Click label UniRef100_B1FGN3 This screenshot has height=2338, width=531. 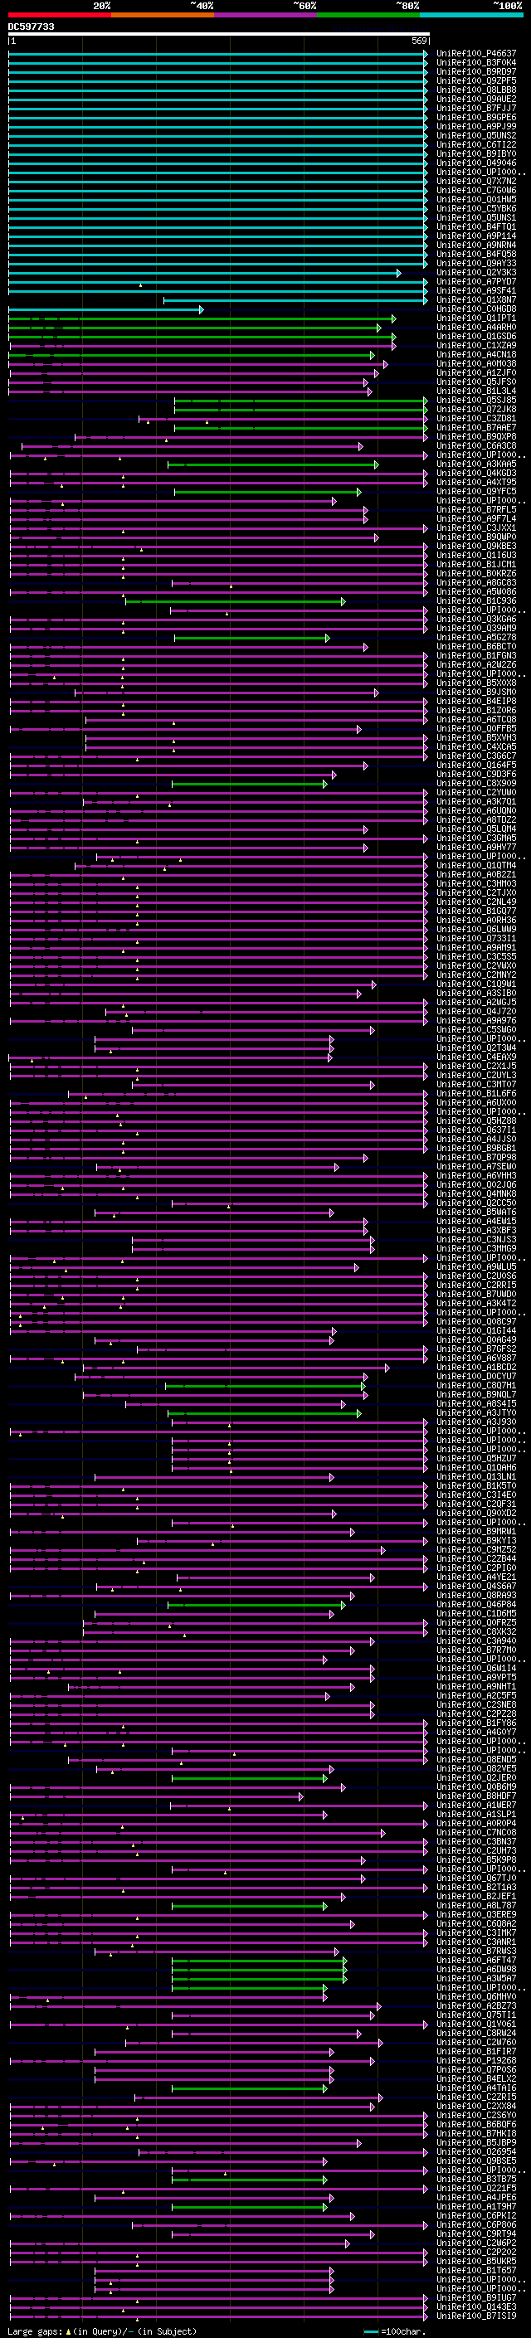pyautogui.click(x=476, y=656)
